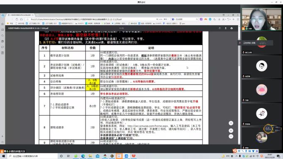Go to the browser home icon
The width and height of the screenshot is (283, 159).
(21, 19)
